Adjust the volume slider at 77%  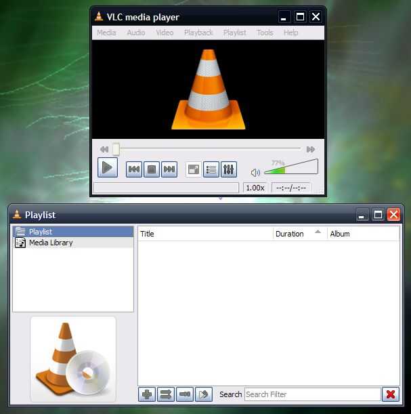click(291, 167)
